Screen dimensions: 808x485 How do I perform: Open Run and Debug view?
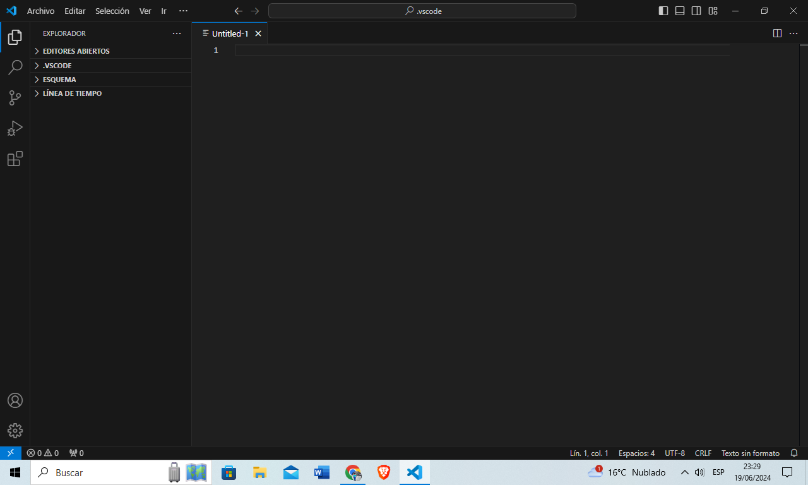coord(15,128)
